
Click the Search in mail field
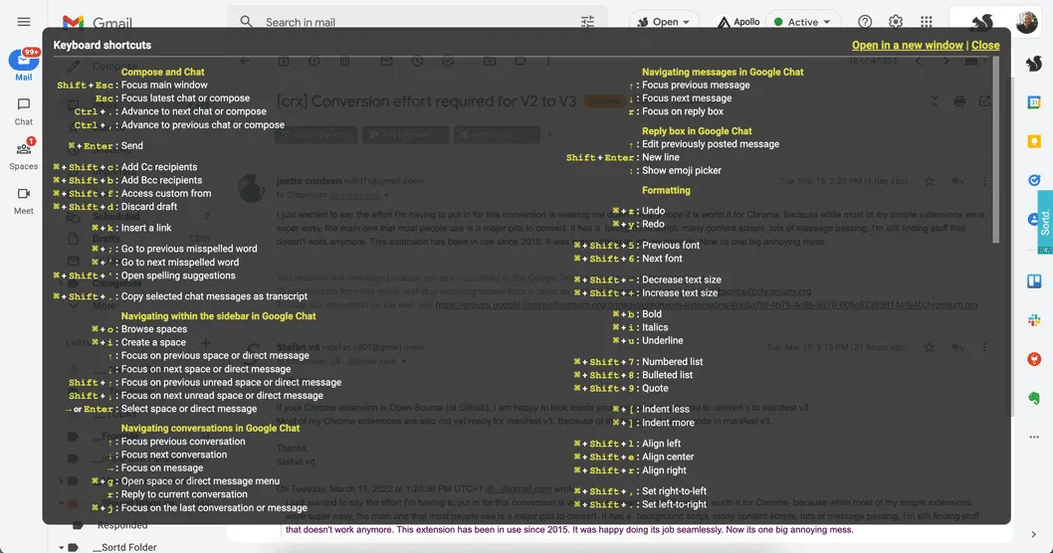coord(416,22)
